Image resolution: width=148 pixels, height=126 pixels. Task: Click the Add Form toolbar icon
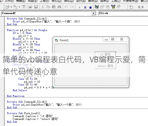pos(15,7)
